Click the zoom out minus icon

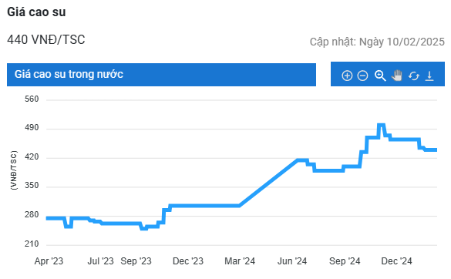tap(362, 76)
